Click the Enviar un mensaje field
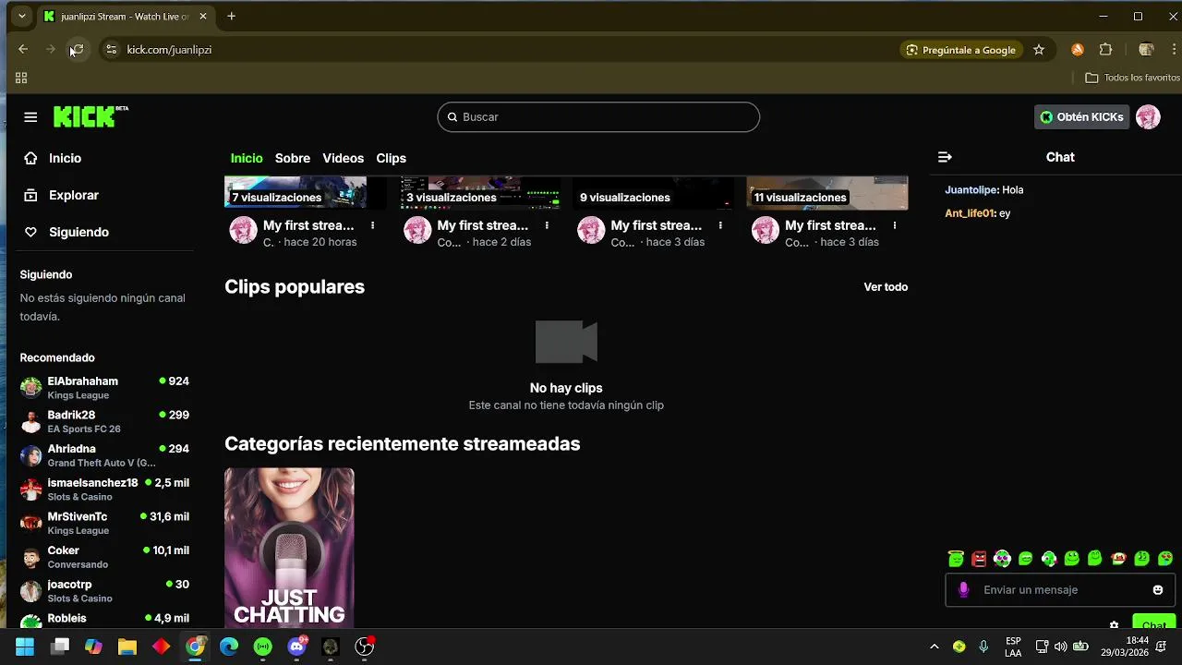1182x665 pixels. [x=1060, y=590]
